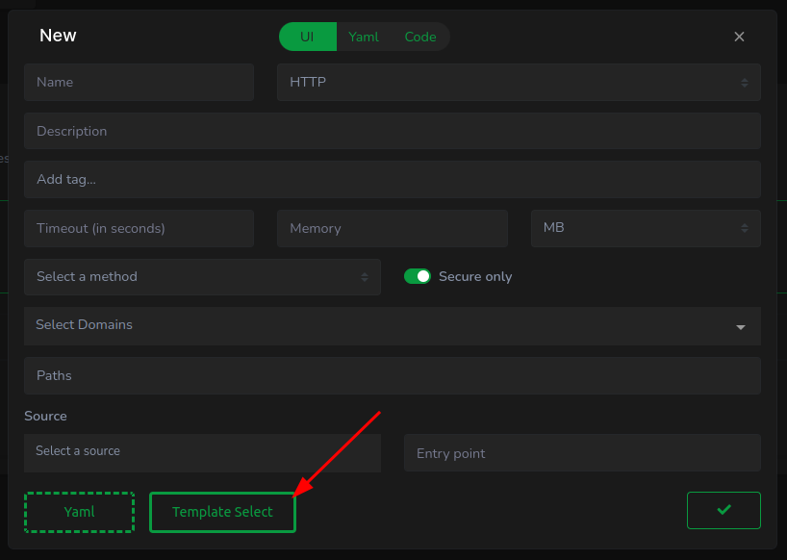This screenshot has width=787, height=560.
Task: Select the UI tab
Action: click(307, 37)
